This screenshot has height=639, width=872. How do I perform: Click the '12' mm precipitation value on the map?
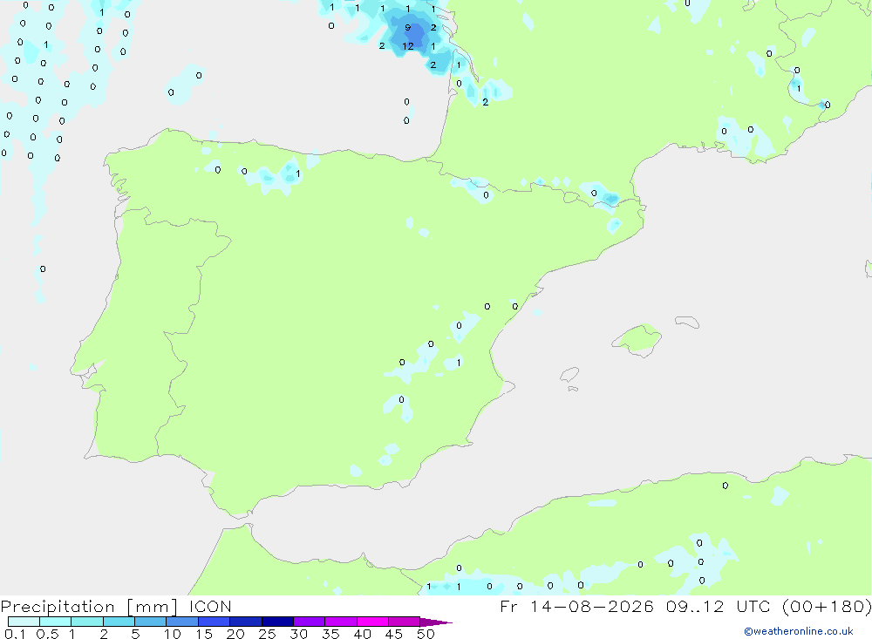tap(407, 46)
